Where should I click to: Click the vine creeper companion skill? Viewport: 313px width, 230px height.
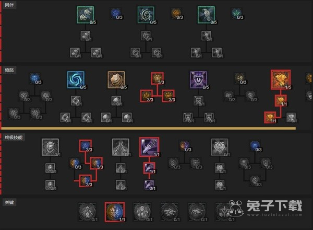146,15
